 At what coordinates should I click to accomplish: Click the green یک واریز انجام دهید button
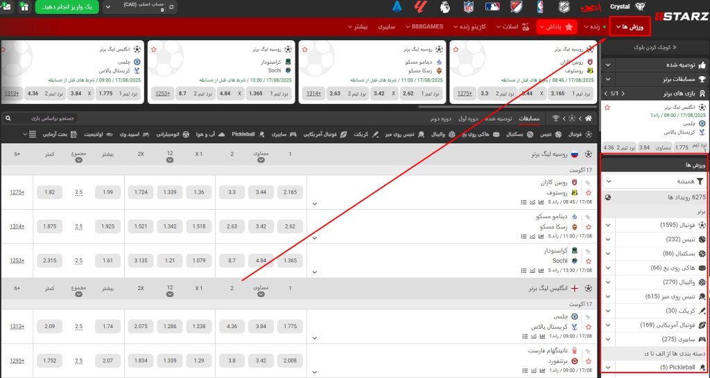coord(67,7)
